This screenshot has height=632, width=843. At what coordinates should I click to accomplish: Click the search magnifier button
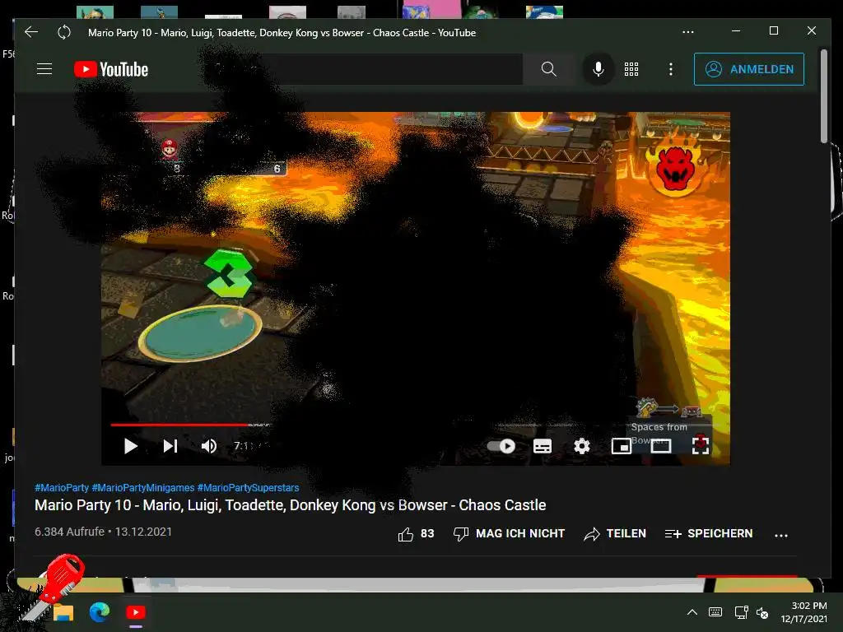[548, 69]
